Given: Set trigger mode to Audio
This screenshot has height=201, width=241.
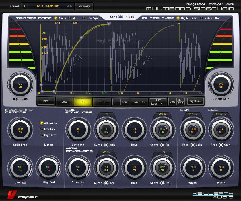Looking at the screenshot, I should point(56,18).
